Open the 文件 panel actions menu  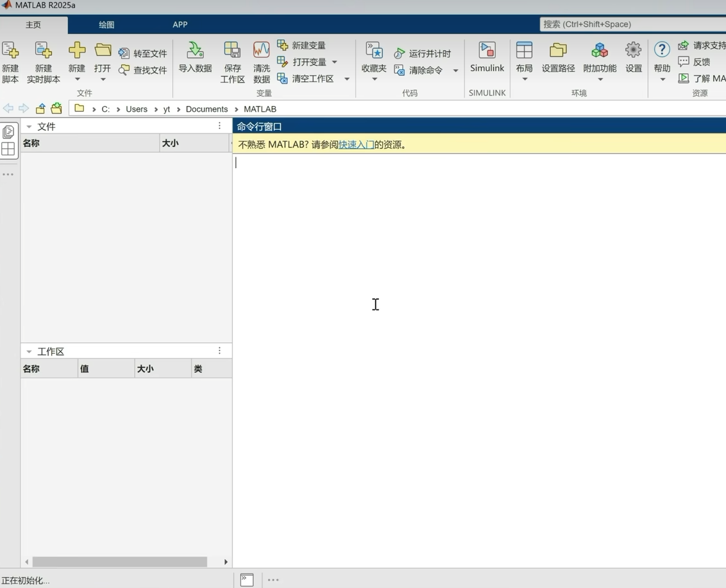tap(219, 126)
